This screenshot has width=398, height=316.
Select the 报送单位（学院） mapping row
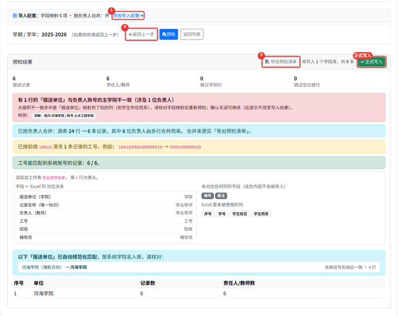tap(106, 197)
